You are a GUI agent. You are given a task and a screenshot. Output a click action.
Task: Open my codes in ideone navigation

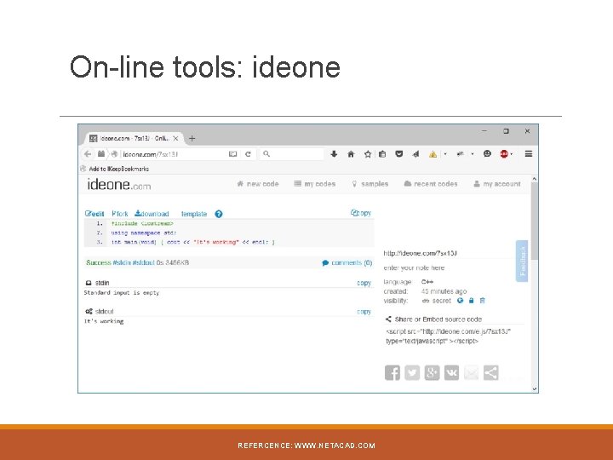click(315, 184)
